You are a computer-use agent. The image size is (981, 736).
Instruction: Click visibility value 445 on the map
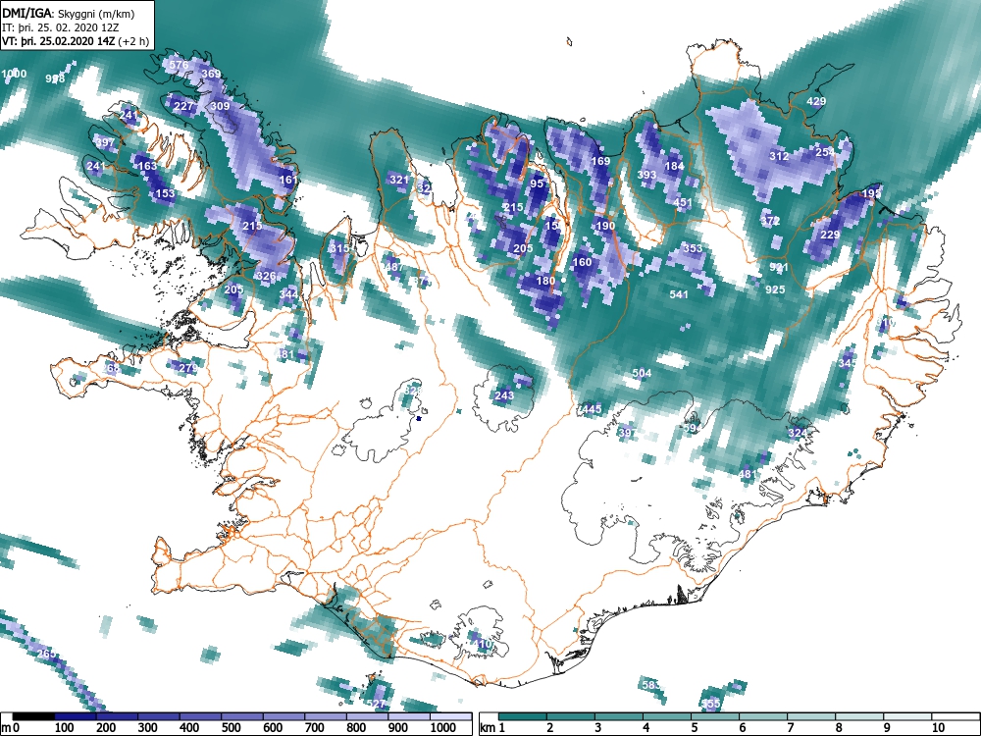592,409
